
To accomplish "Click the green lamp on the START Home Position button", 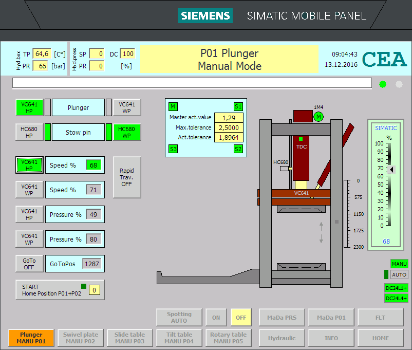I will pos(84,286).
